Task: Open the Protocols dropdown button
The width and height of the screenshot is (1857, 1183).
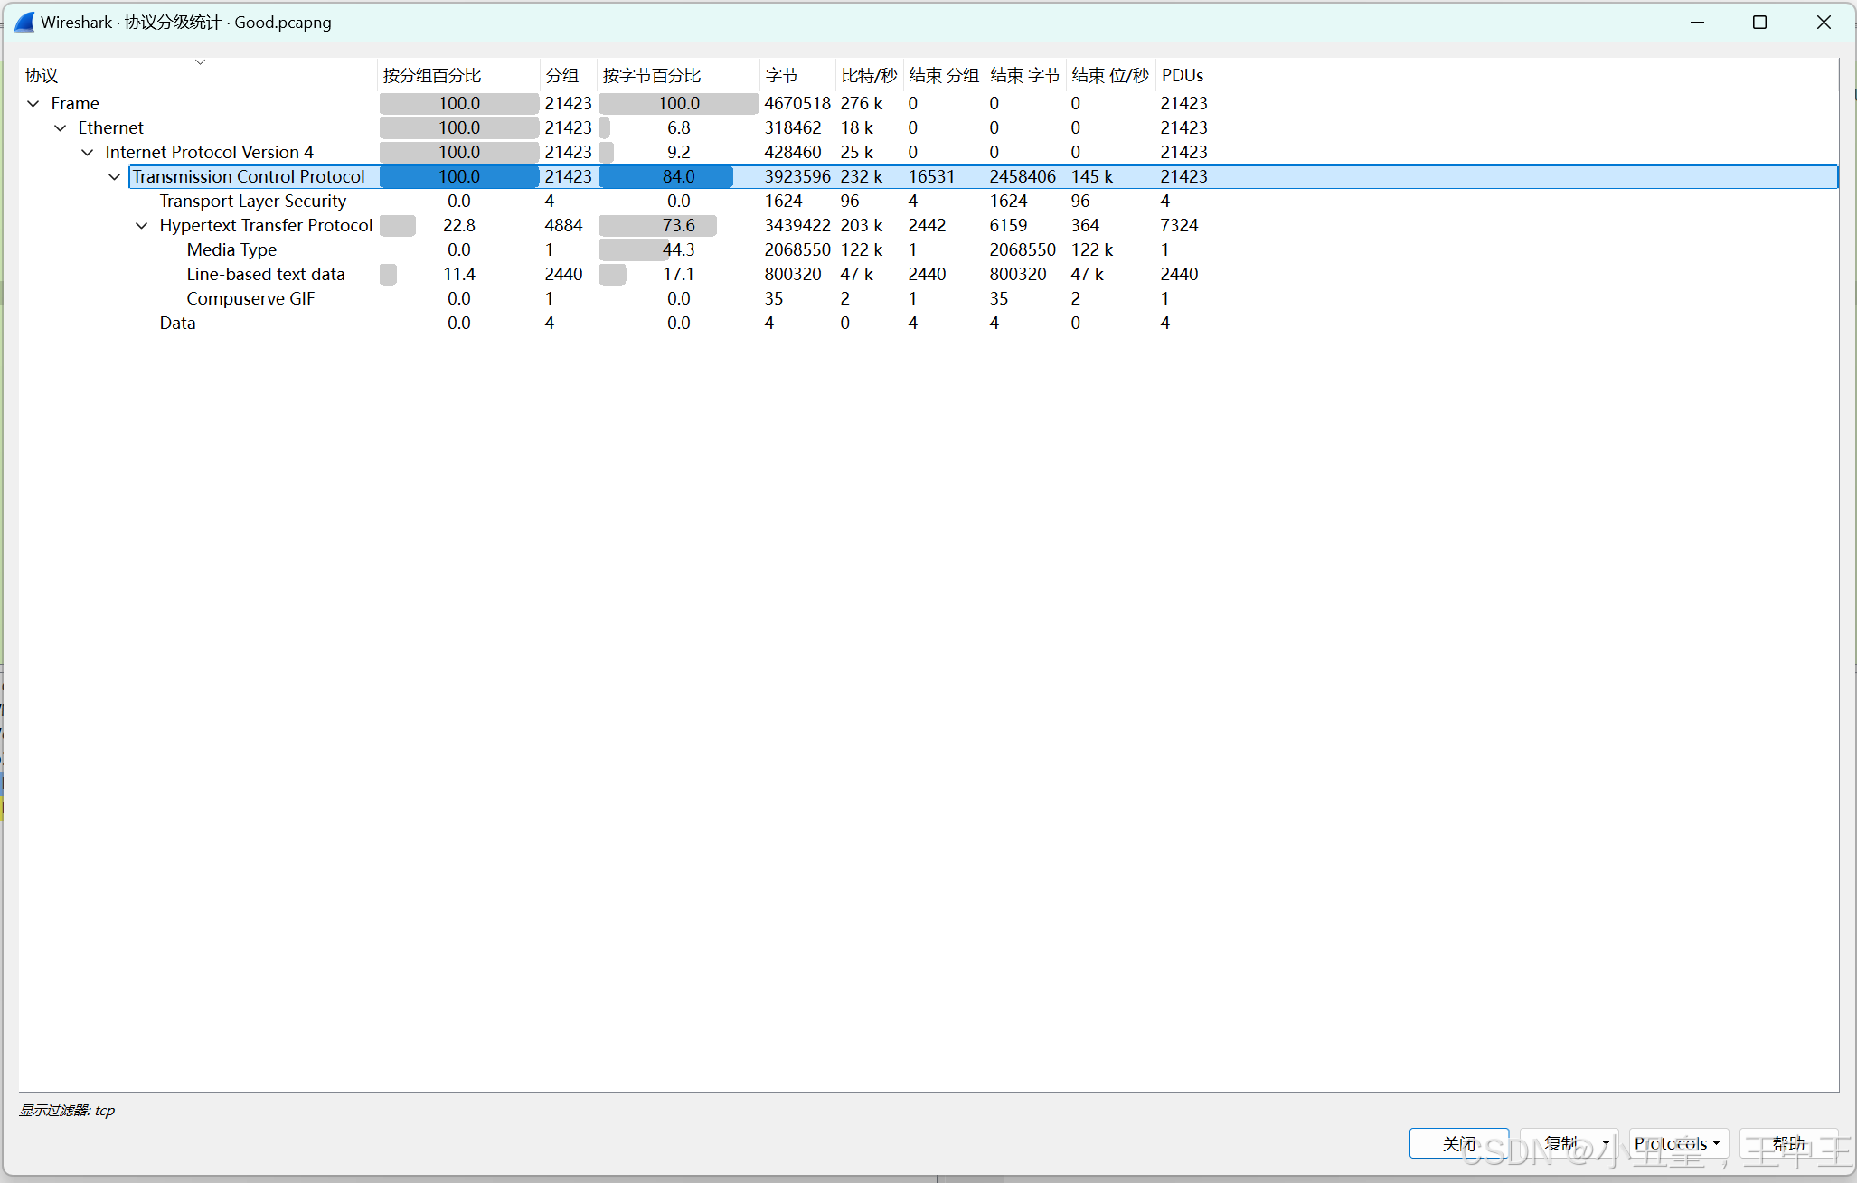Action: click(1678, 1143)
